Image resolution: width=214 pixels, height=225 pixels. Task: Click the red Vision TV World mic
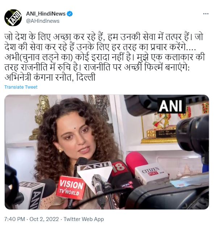[70, 187]
